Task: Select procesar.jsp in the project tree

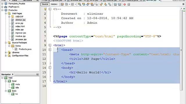Action: (21, 39)
